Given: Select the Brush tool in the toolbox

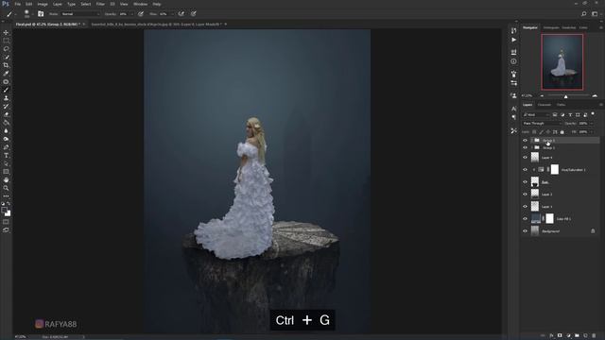Looking at the screenshot, I should point(6,90).
